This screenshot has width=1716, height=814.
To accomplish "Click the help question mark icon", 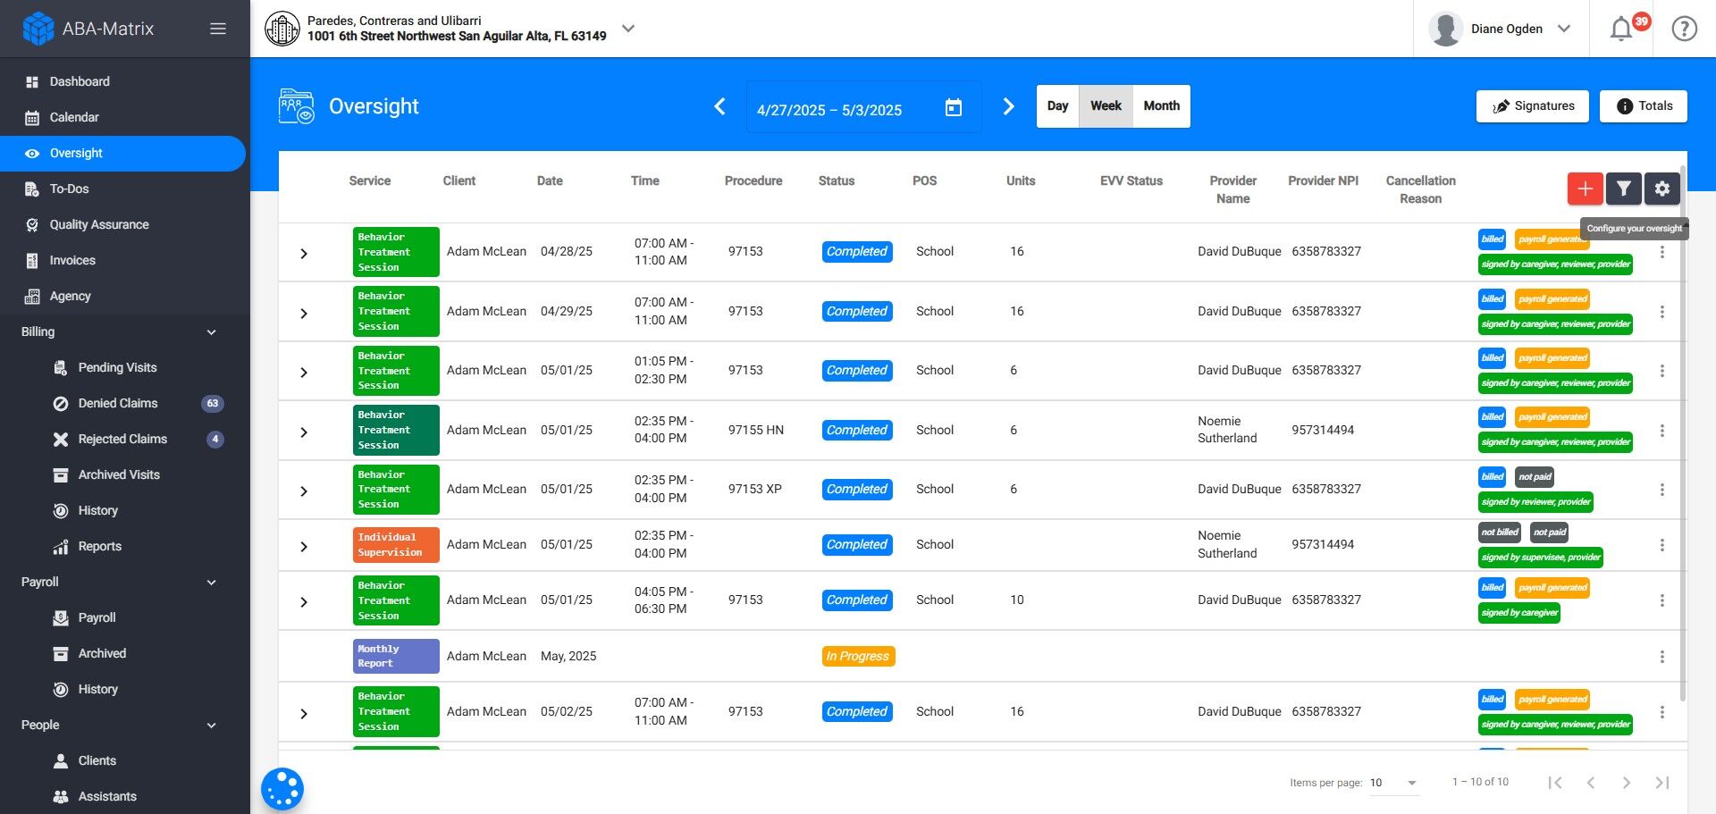I will click(1684, 29).
